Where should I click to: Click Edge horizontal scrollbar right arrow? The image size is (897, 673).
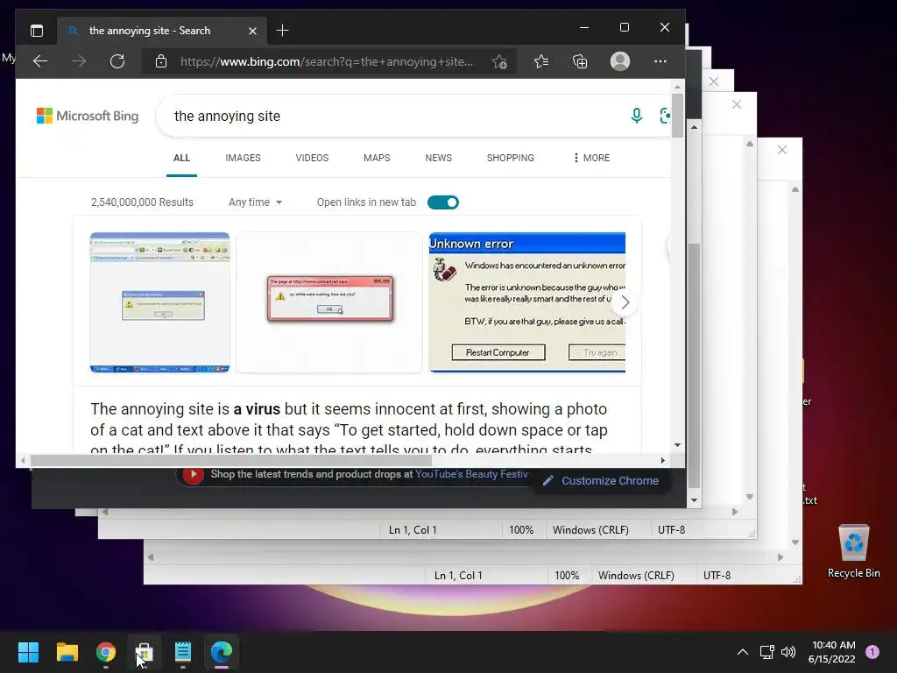[x=662, y=460]
